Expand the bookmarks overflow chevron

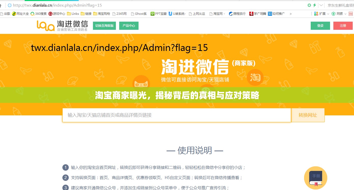click(291, 14)
